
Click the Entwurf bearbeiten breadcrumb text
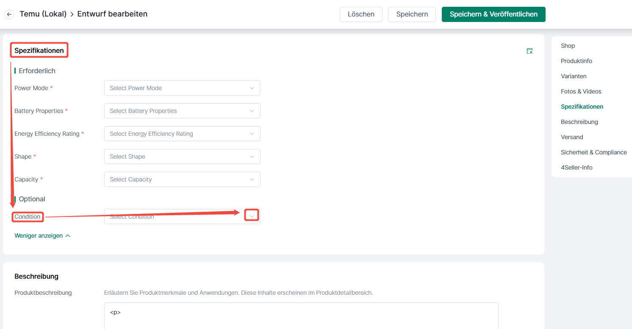coord(112,14)
